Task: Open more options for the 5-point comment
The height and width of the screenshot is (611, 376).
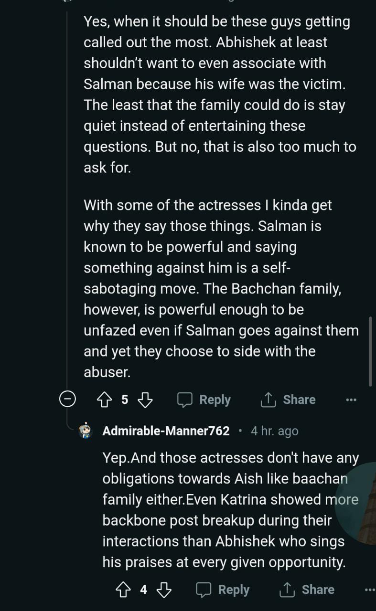Action: click(x=351, y=400)
